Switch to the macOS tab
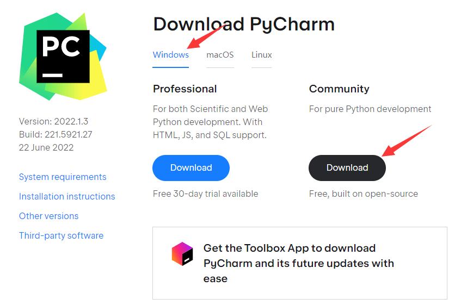467x305 pixels. click(220, 55)
